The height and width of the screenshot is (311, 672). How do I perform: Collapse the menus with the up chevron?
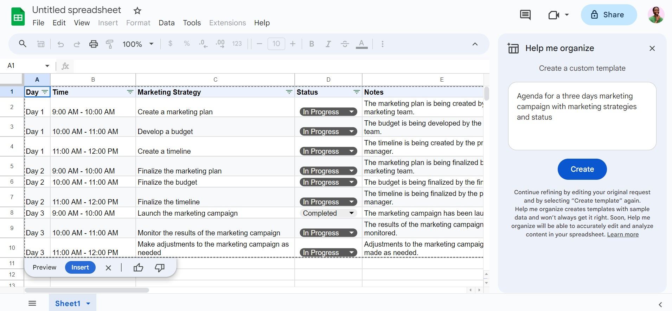point(475,44)
